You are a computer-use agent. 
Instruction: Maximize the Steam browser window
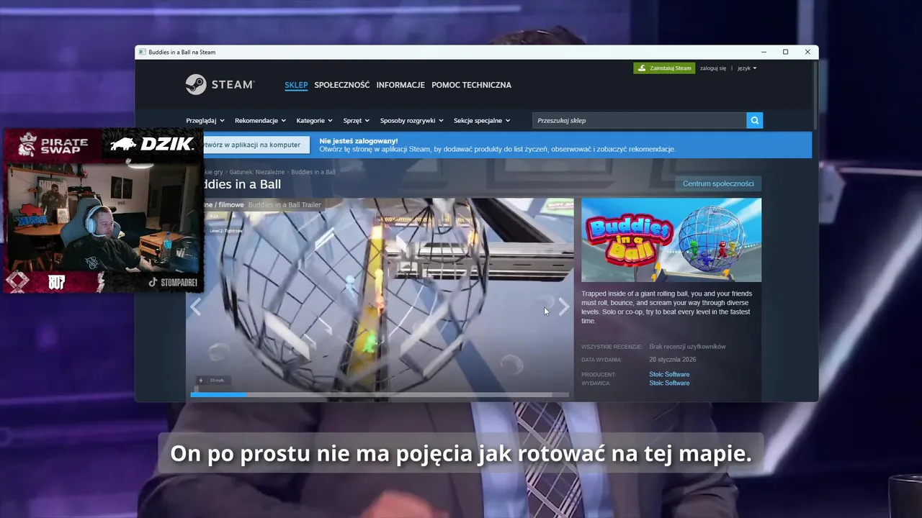(x=785, y=52)
